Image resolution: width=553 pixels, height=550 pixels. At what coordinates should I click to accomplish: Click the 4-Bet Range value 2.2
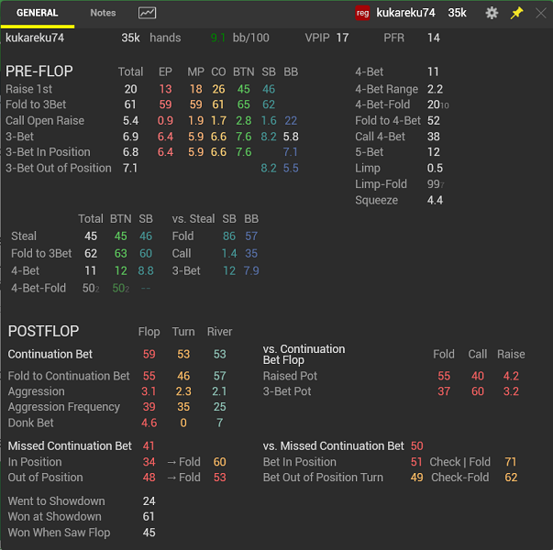click(435, 89)
